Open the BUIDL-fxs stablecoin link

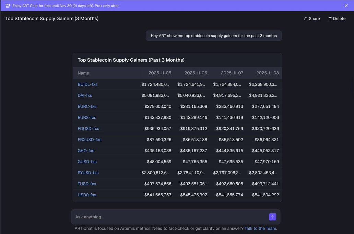pyautogui.click(x=87, y=84)
